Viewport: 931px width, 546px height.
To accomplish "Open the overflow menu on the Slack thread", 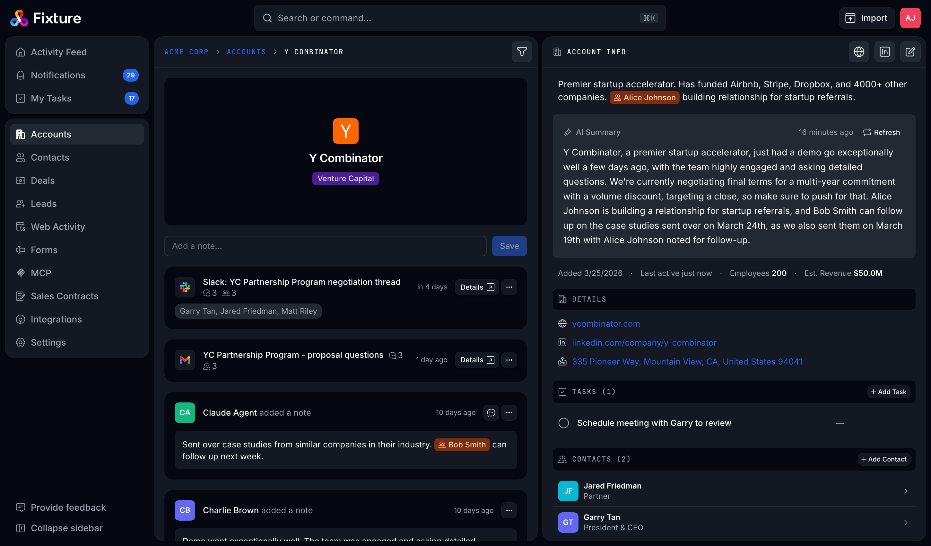I will point(509,287).
